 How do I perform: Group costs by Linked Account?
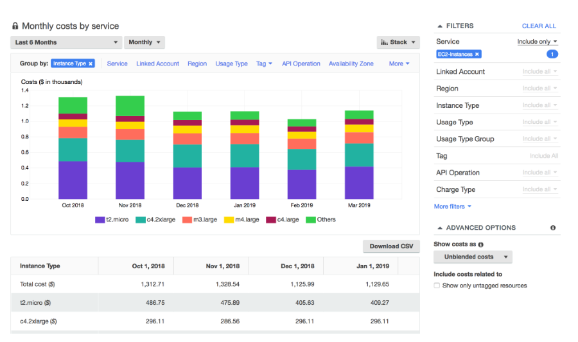pos(158,64)
